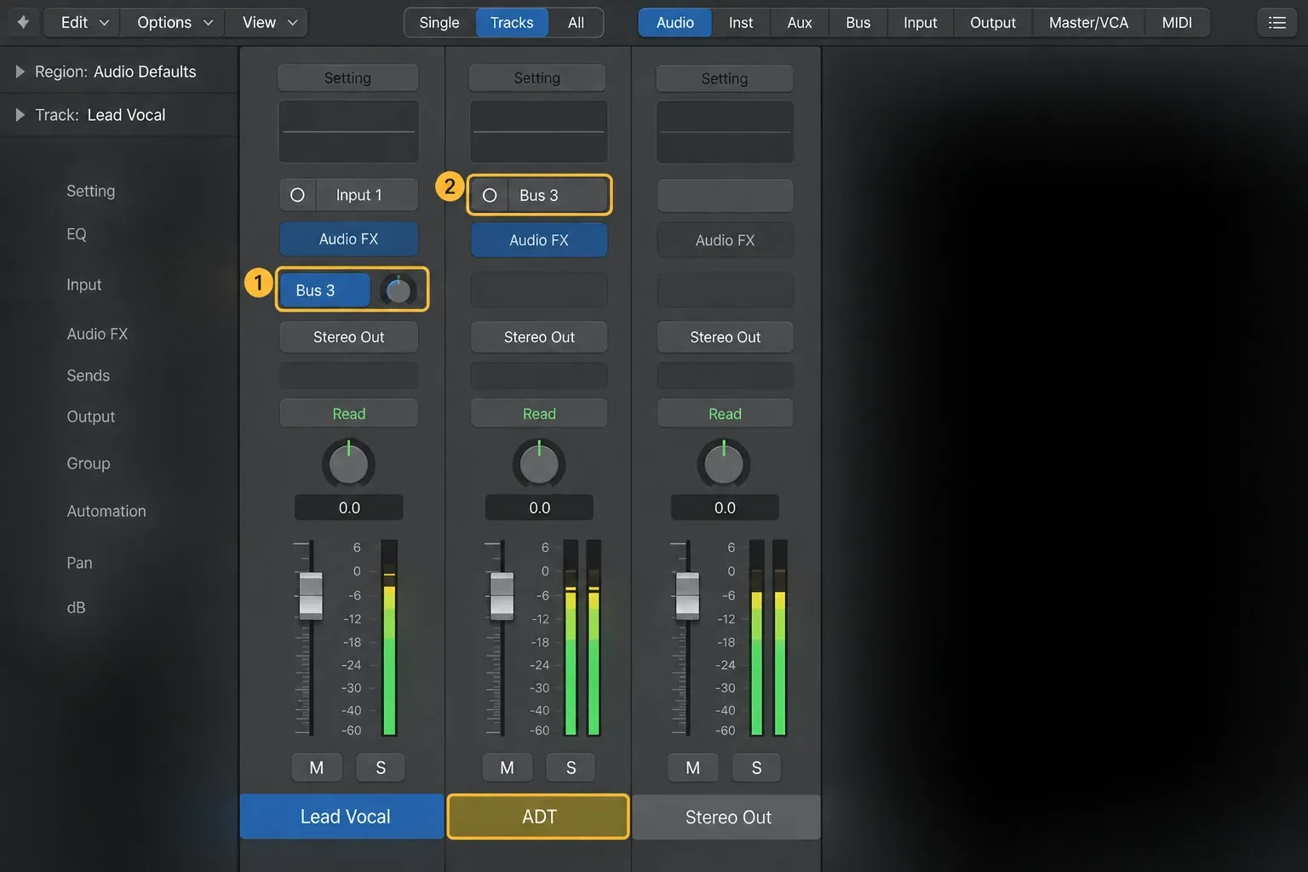Open ADT input Bus 3 selector
Screen dimensions: 1308x872
coord(558,196)
